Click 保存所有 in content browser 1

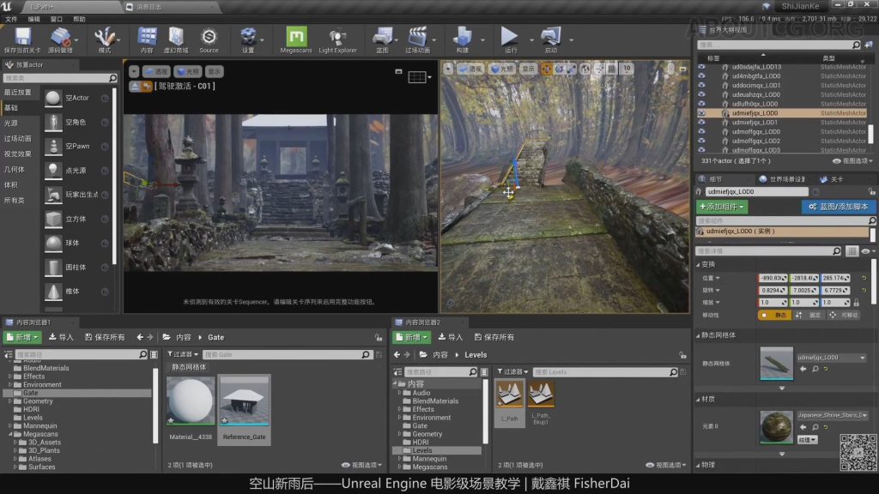[105, 337]
